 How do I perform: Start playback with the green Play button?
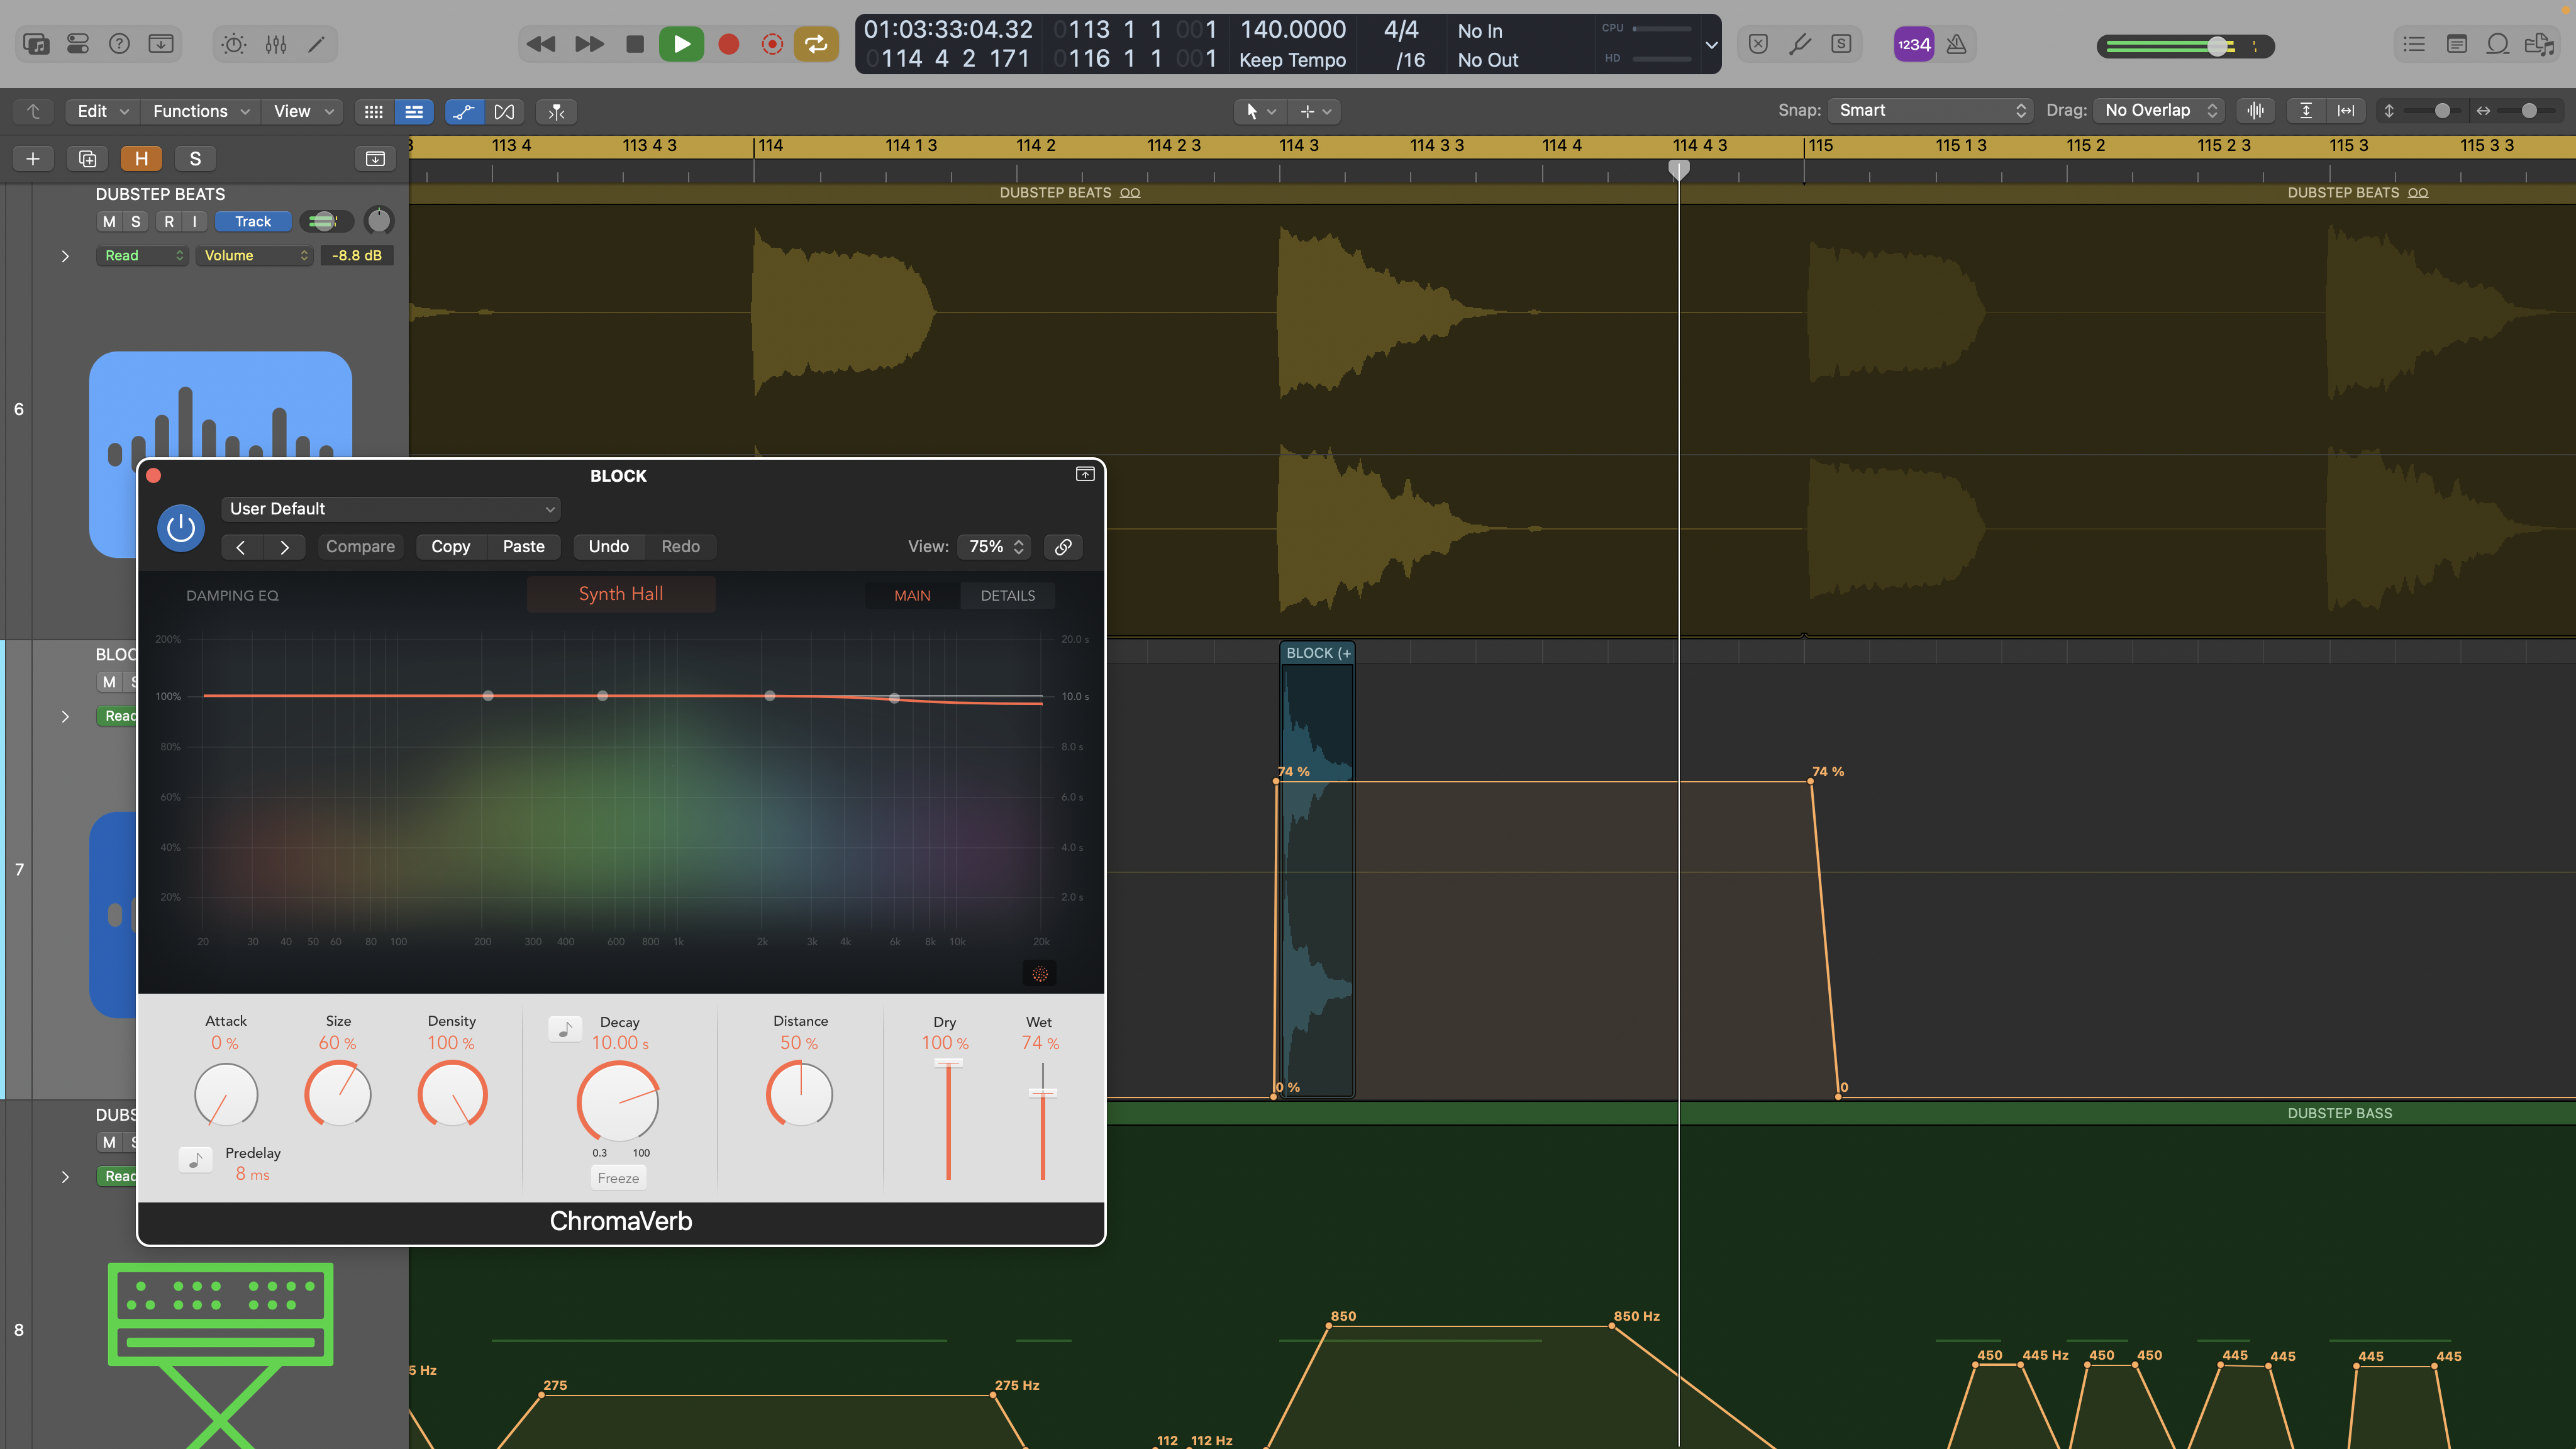coord(681,44)
